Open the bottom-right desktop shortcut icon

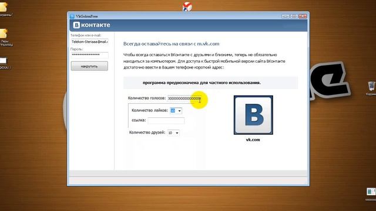point(371,192)
